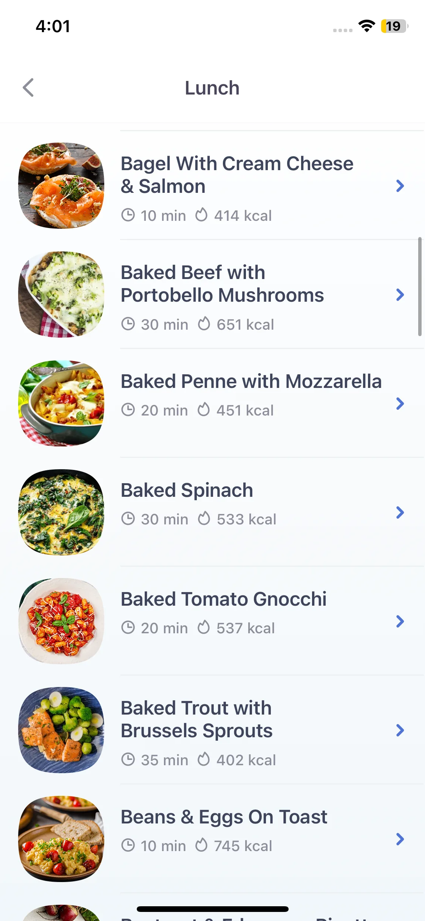Click the vertical scrollbar indicator

point(420,287)
